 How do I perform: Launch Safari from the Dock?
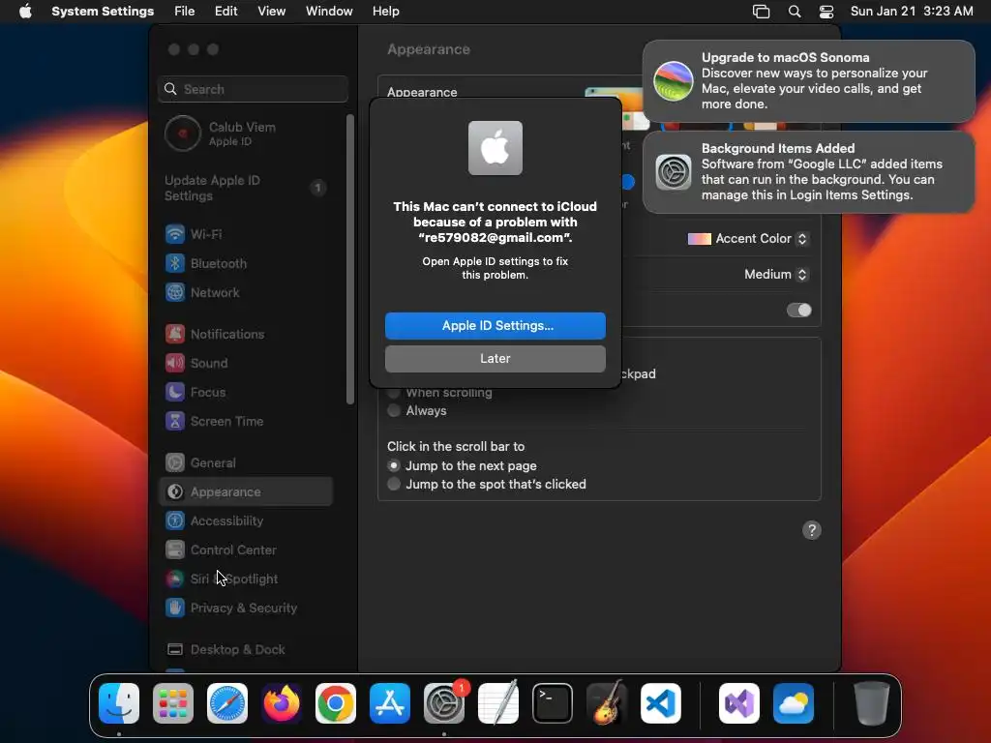[227, 703]
